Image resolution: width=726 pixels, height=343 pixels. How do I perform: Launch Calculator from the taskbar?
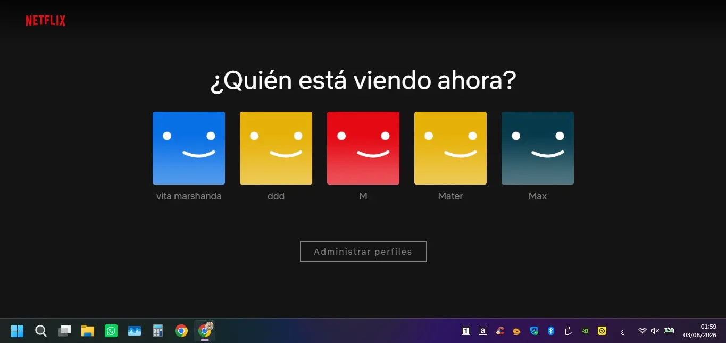point(158,331)
